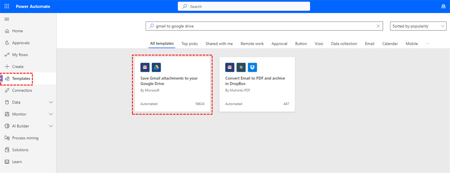Click the Monitor chart icon
Image resolution: width=450 pixels, height=173 pixels.
click(7, 114)
